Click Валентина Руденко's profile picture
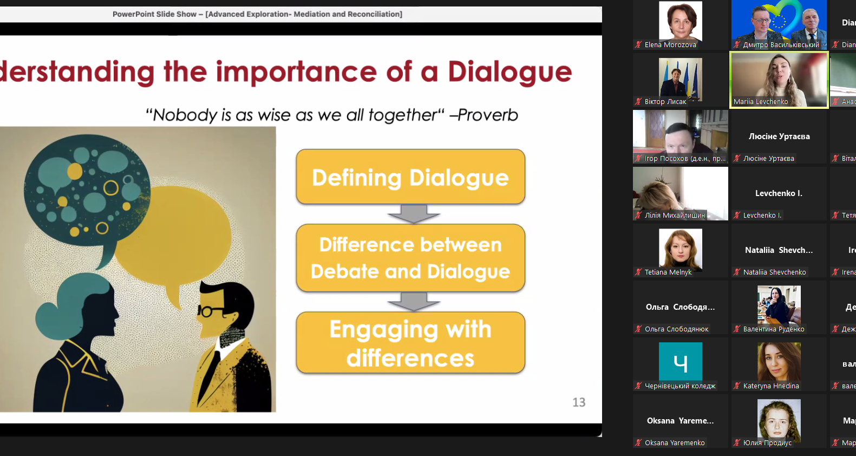The width and height of the screenshot is (856, 456). pyautogui.click(x=779, y=304)
